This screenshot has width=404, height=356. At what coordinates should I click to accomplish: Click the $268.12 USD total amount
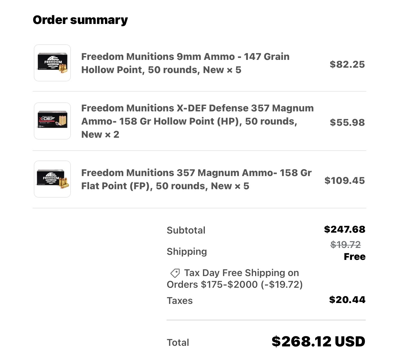[x=318, y=342]
